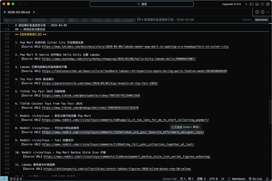Open the reddit popmart_barbie_style_icon unboxing link
The image size is (272, 181).
click(127, 156)
